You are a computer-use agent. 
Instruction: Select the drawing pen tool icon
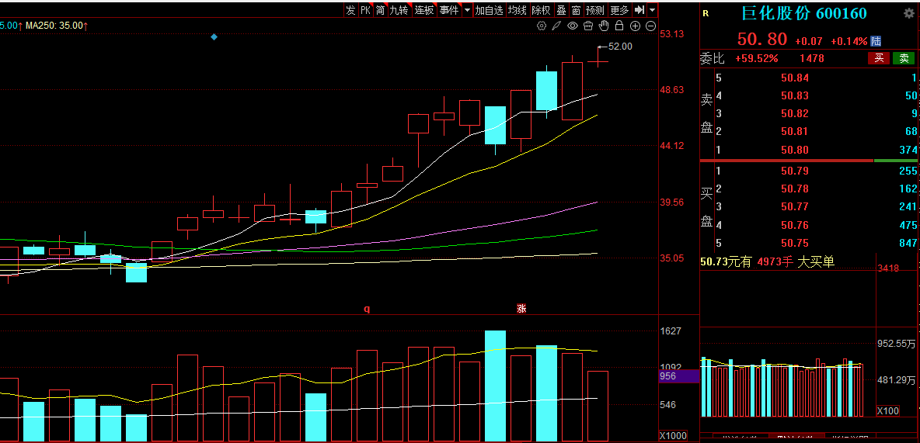click(x=557, y=26)
